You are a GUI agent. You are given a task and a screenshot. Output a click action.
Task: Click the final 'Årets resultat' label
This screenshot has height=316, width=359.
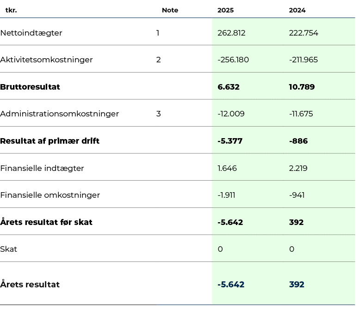[30, 284]
